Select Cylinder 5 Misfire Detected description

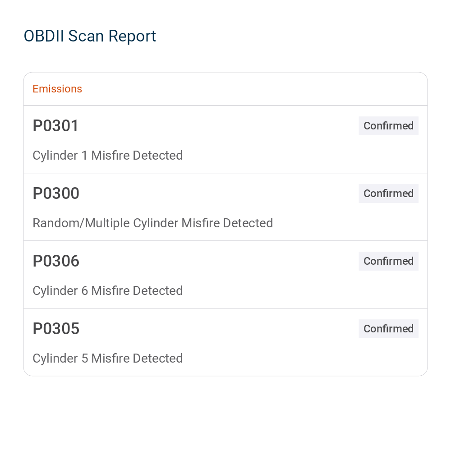108,359
